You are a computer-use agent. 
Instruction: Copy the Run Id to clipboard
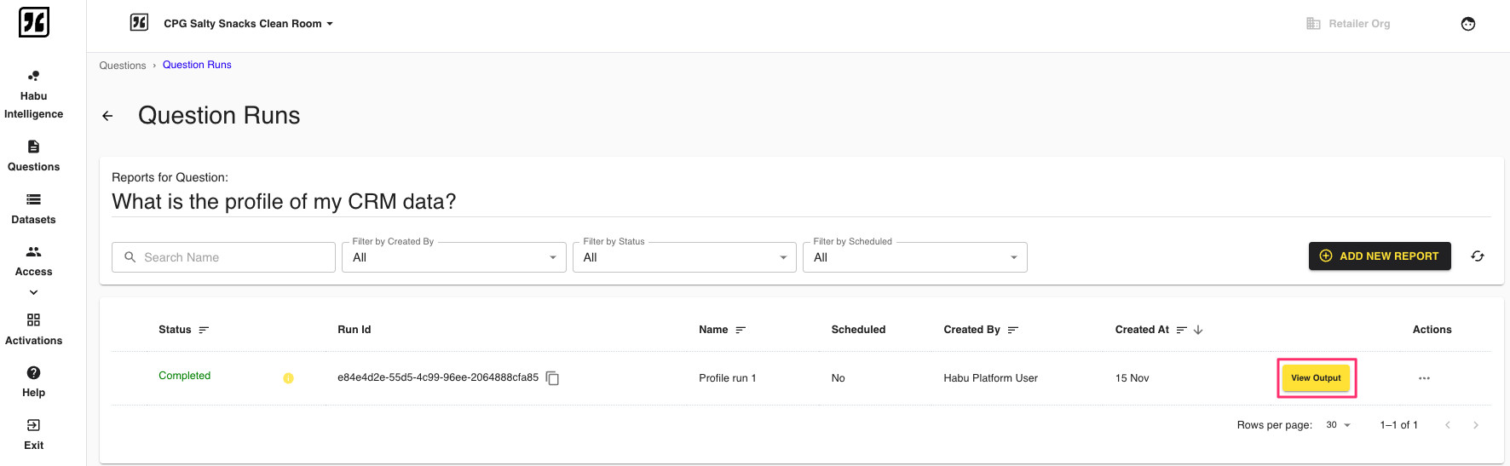click(x=552, y=378)
